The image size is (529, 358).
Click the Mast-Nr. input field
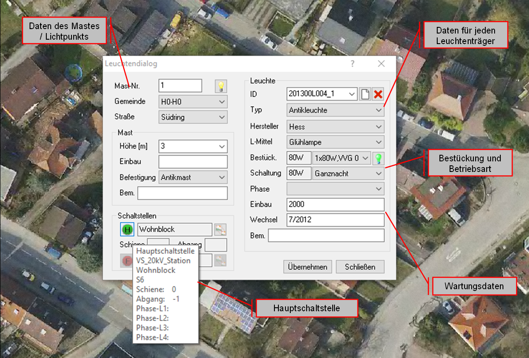coord(180,86)
